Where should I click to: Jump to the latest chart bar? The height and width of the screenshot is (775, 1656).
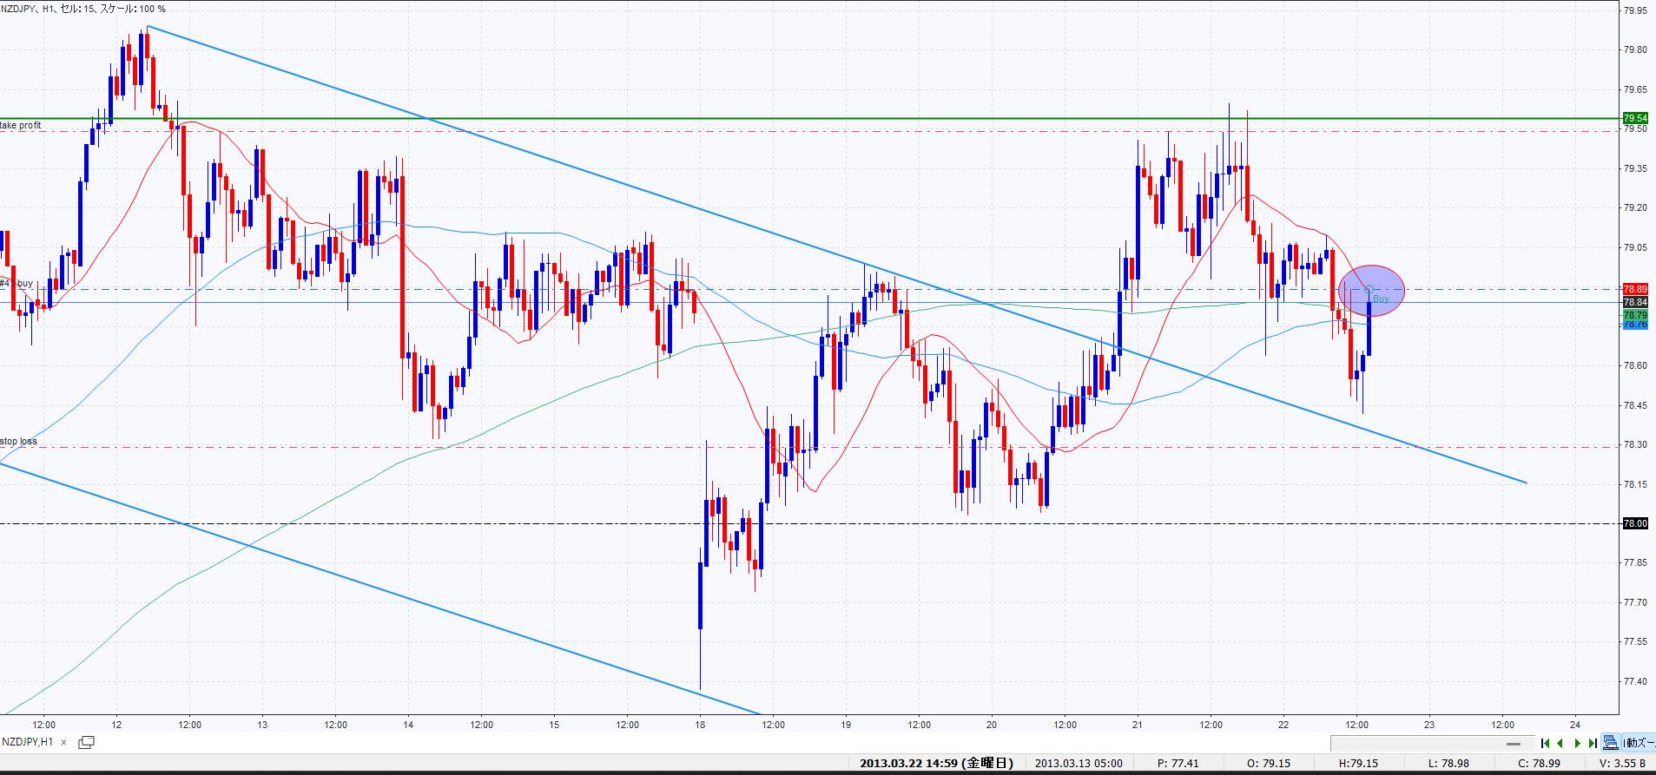pos(1592,743)
